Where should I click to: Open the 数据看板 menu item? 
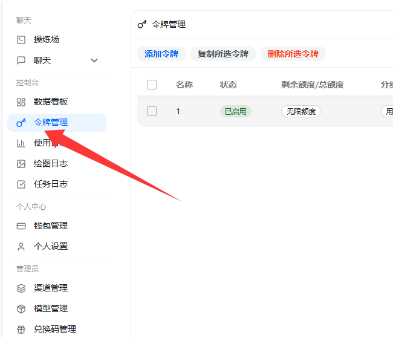coord(57,102)
